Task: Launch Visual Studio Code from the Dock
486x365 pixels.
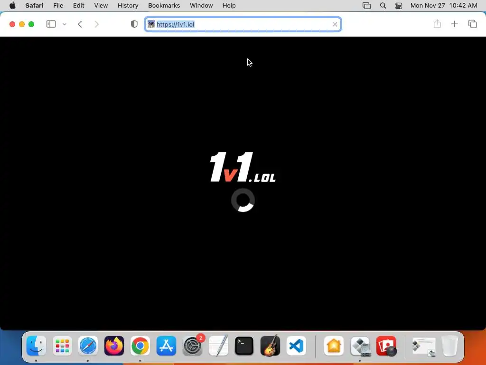Action: tap(296, 346)
